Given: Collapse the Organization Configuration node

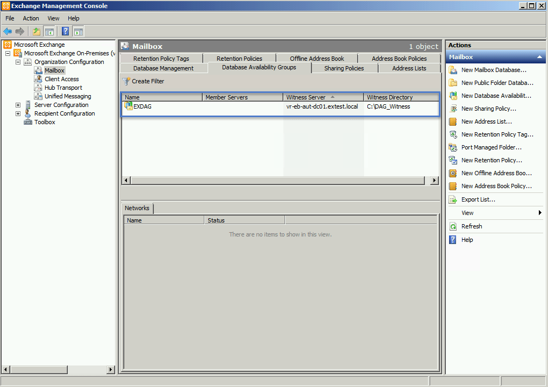Looking at the screenshot, I should tap(18, 62).
